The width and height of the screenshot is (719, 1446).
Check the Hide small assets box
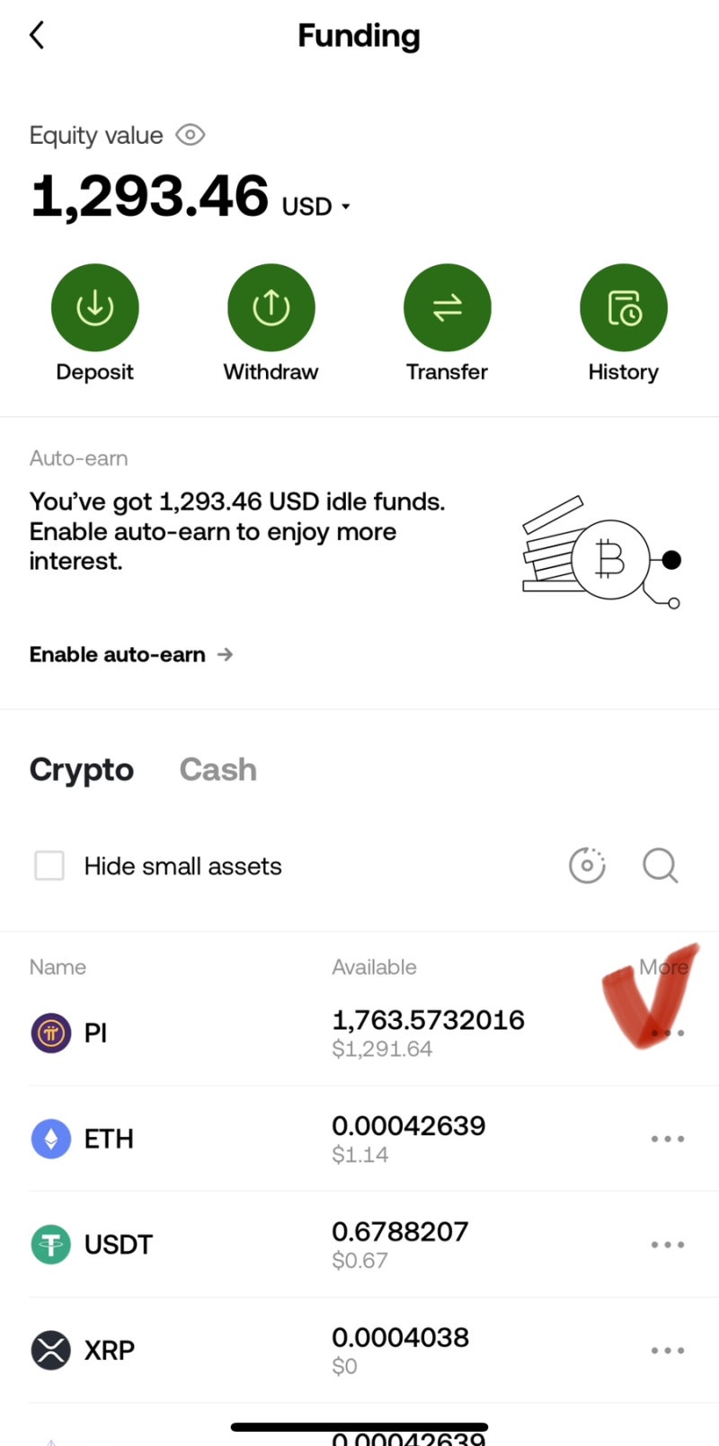49,865
